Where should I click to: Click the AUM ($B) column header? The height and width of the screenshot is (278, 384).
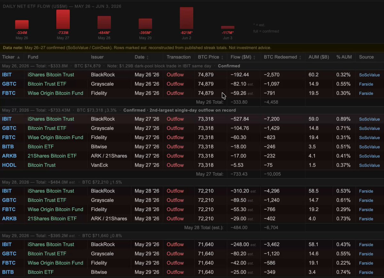(318, 57)
